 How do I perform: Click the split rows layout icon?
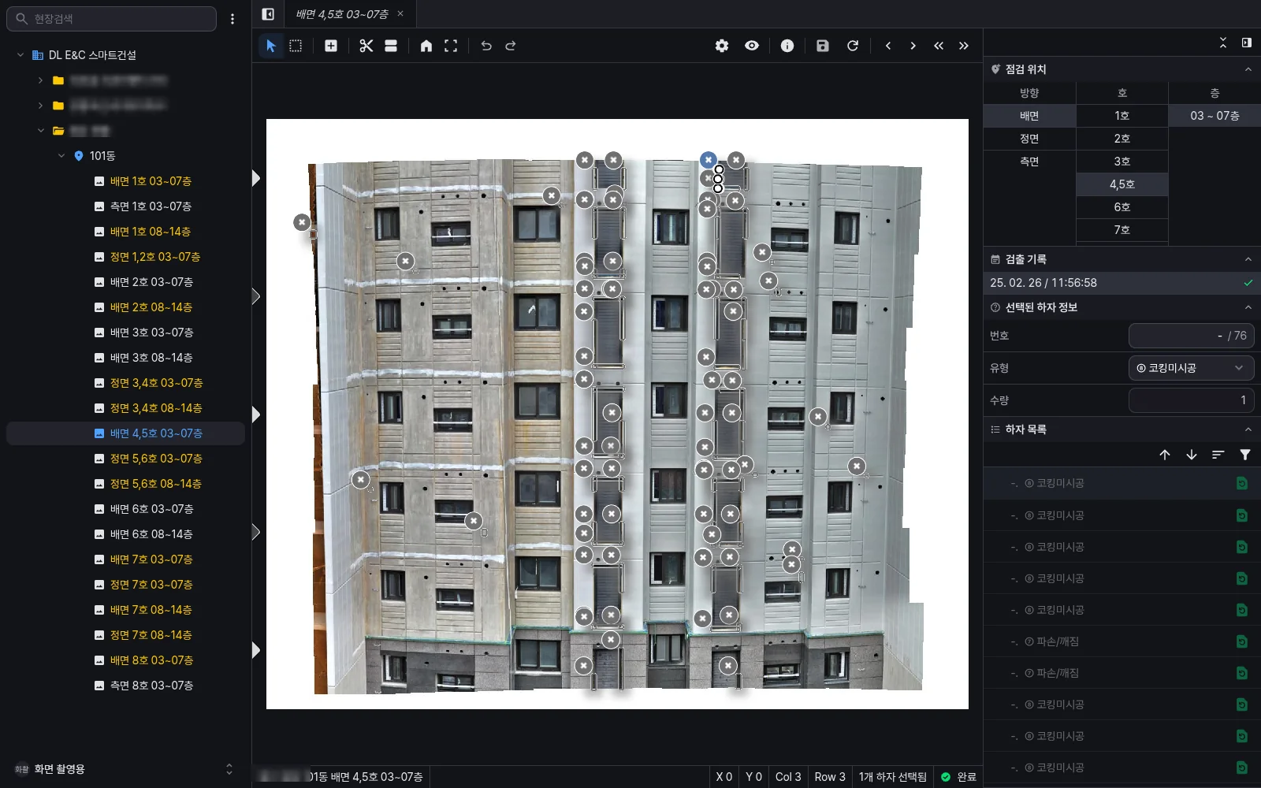tap(391, 46)
